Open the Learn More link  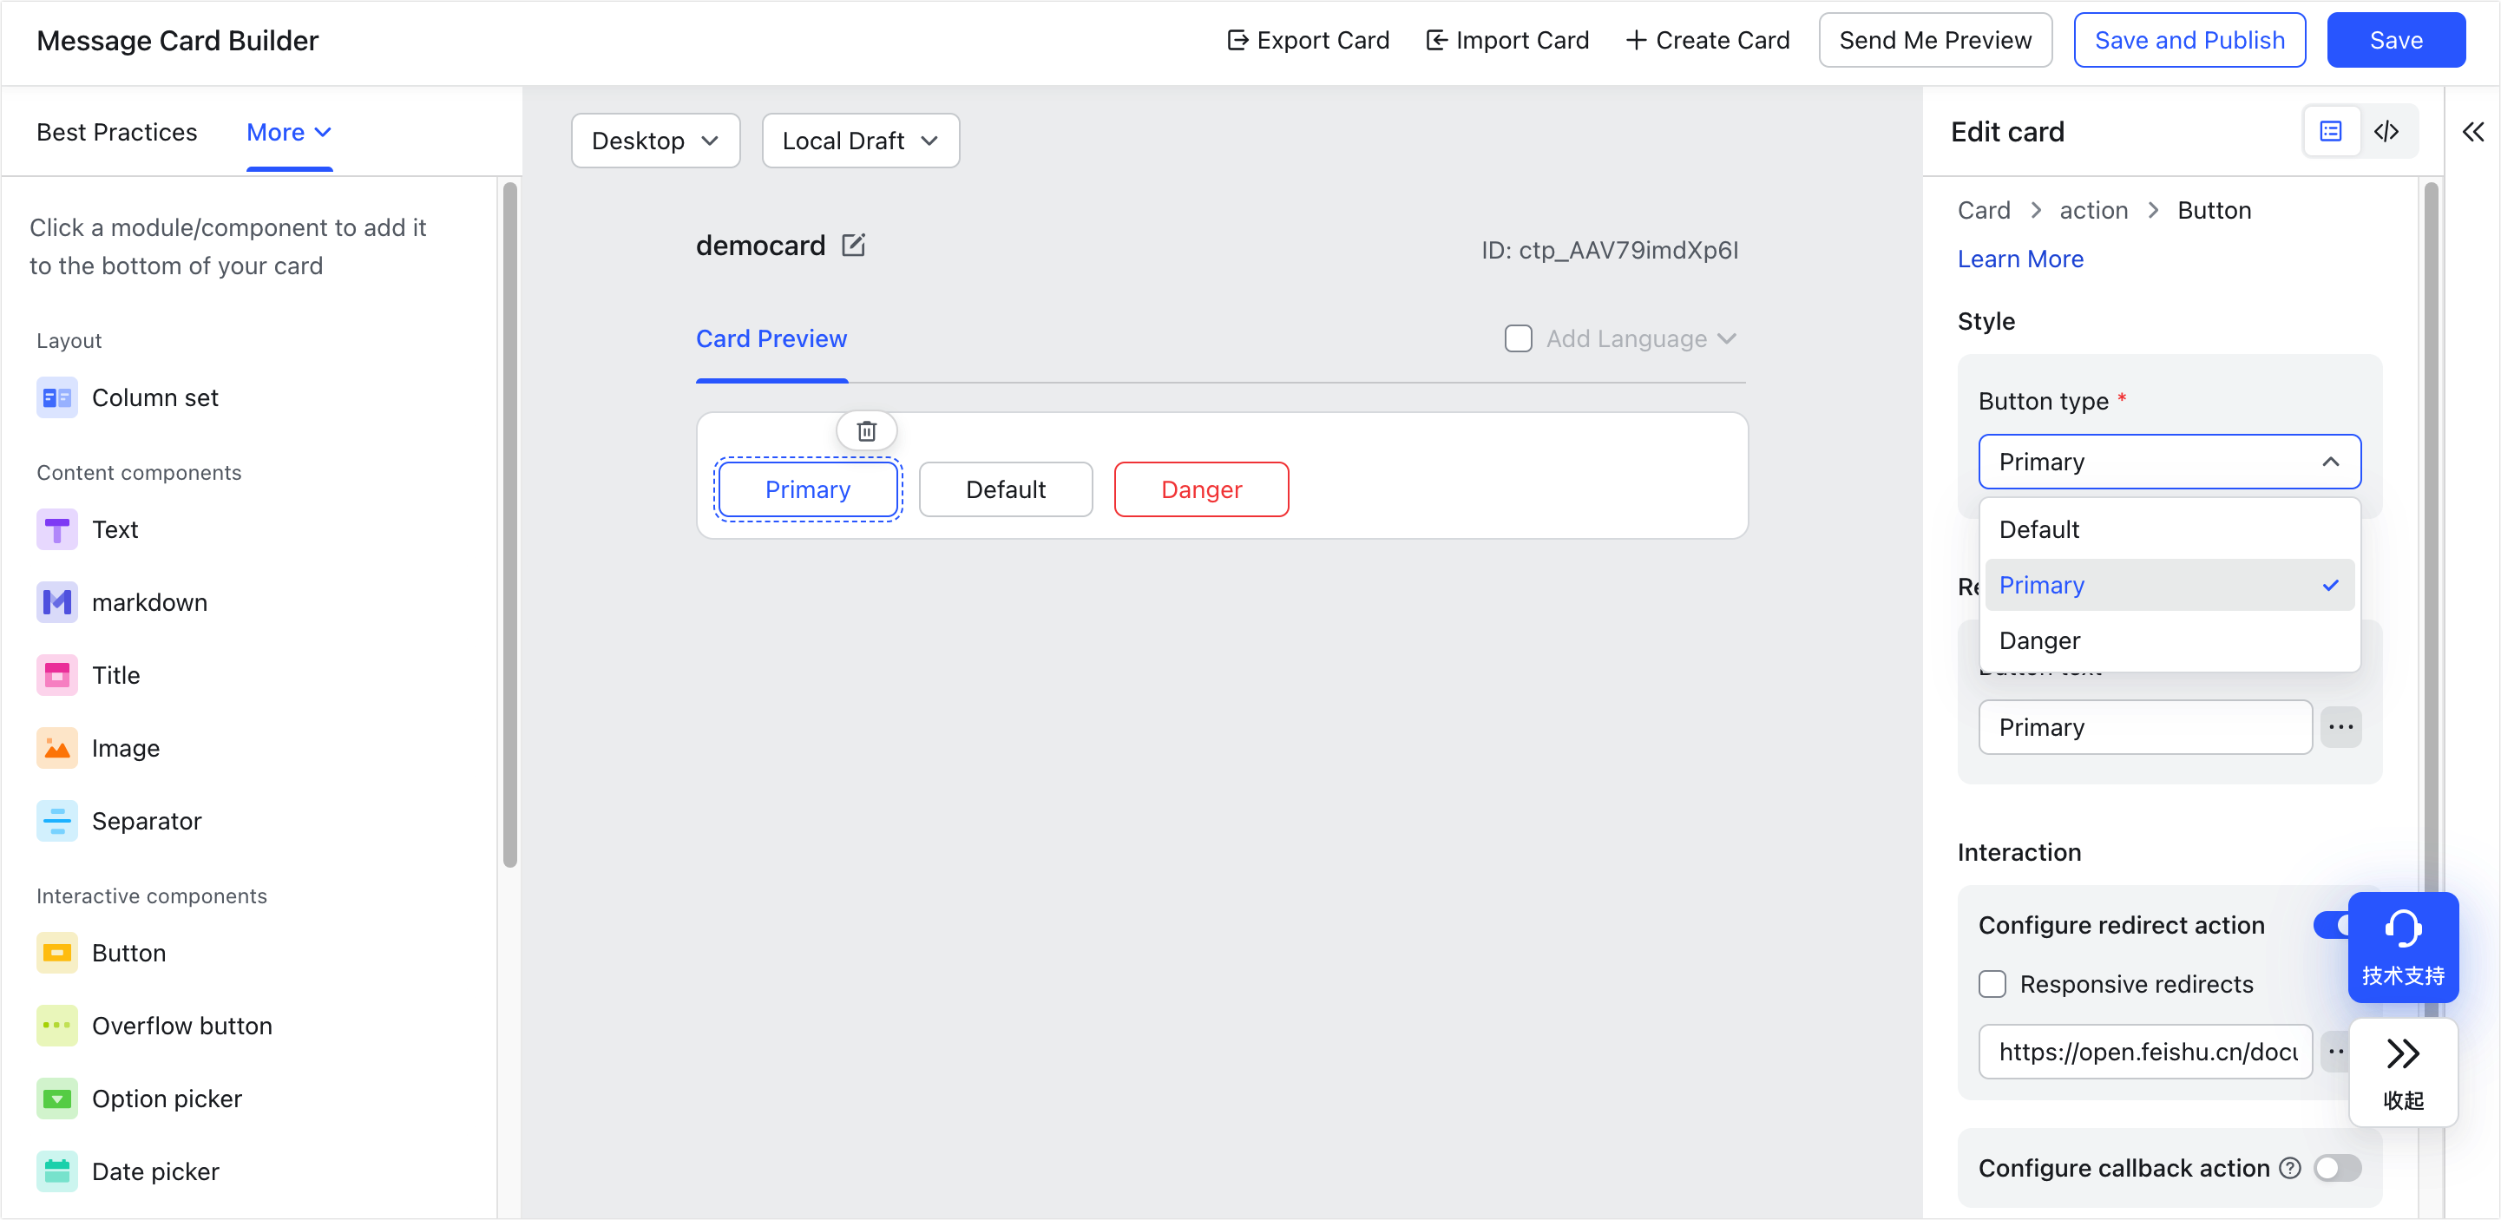tap(2019, 259)
